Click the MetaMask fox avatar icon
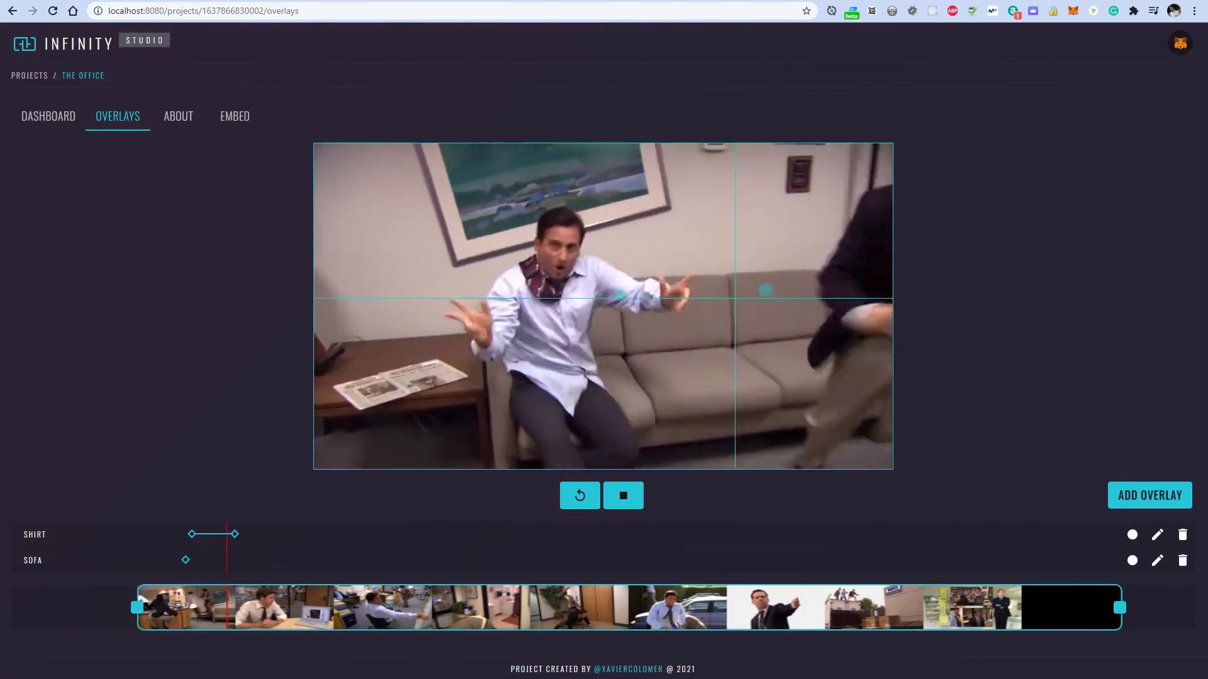 click(1180, 43)
